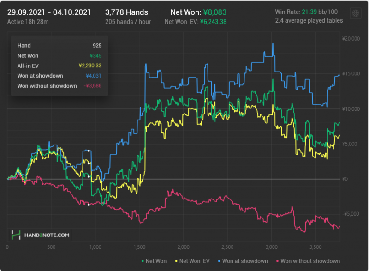Toggle the Net Won EV legend label
This screenshot has height=271, width=369.
pos(195,261)
